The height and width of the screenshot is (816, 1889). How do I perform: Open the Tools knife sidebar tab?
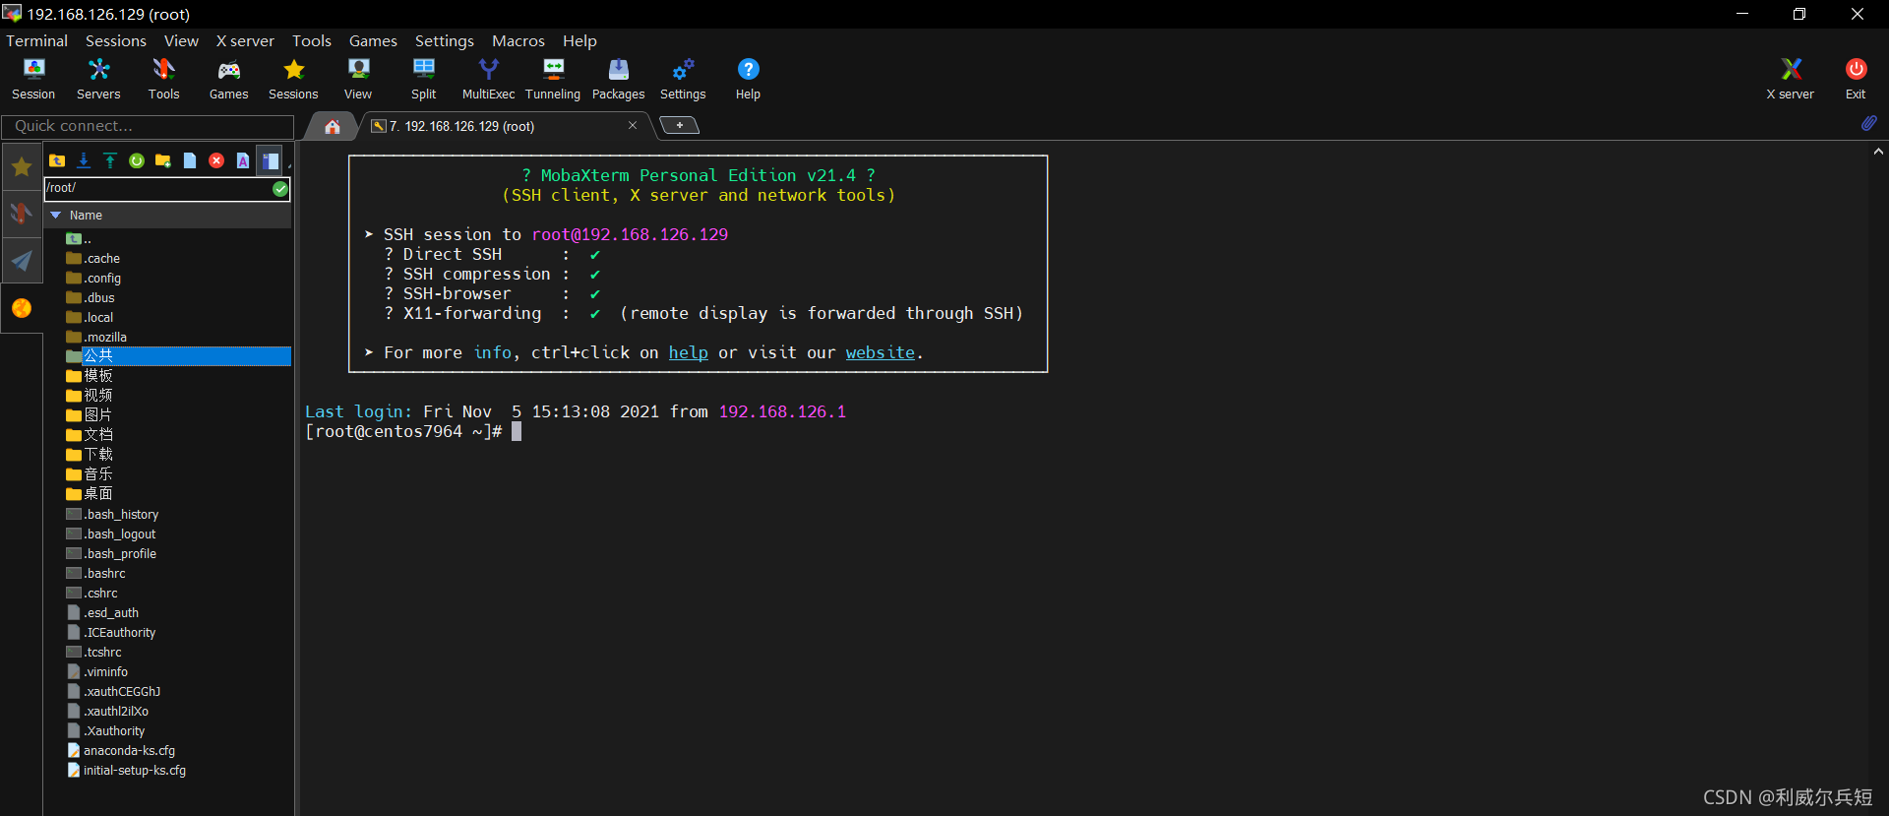(22, 214)
